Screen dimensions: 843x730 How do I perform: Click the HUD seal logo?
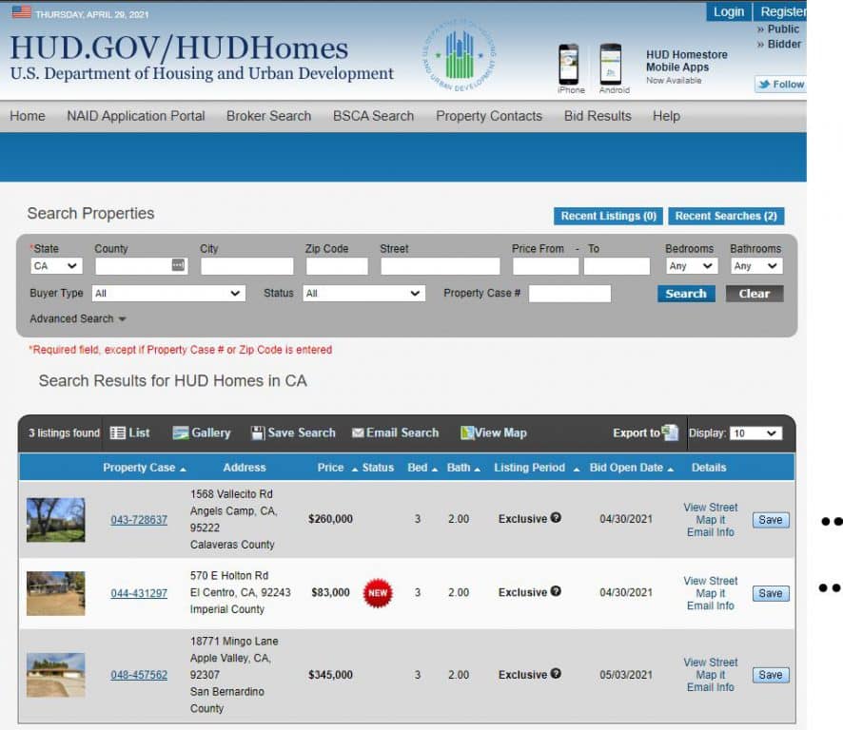(459, 55)
